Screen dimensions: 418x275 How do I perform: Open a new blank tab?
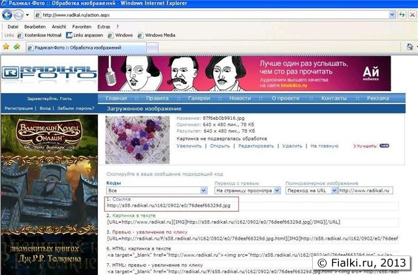tap(152, 48)
